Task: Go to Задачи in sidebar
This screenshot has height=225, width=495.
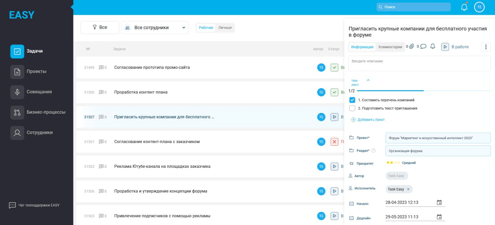Action: [x=35, y=51]
